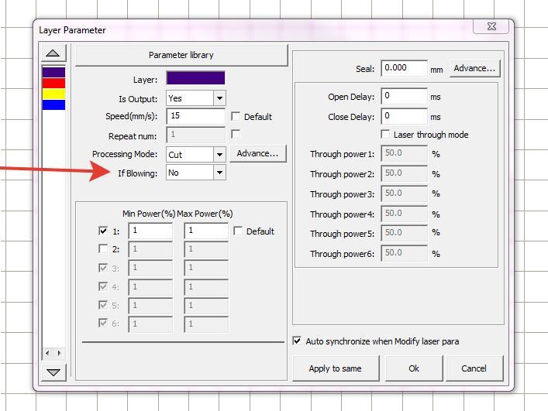Uncheck laser 1 power checkbox

tap(104, 231)
